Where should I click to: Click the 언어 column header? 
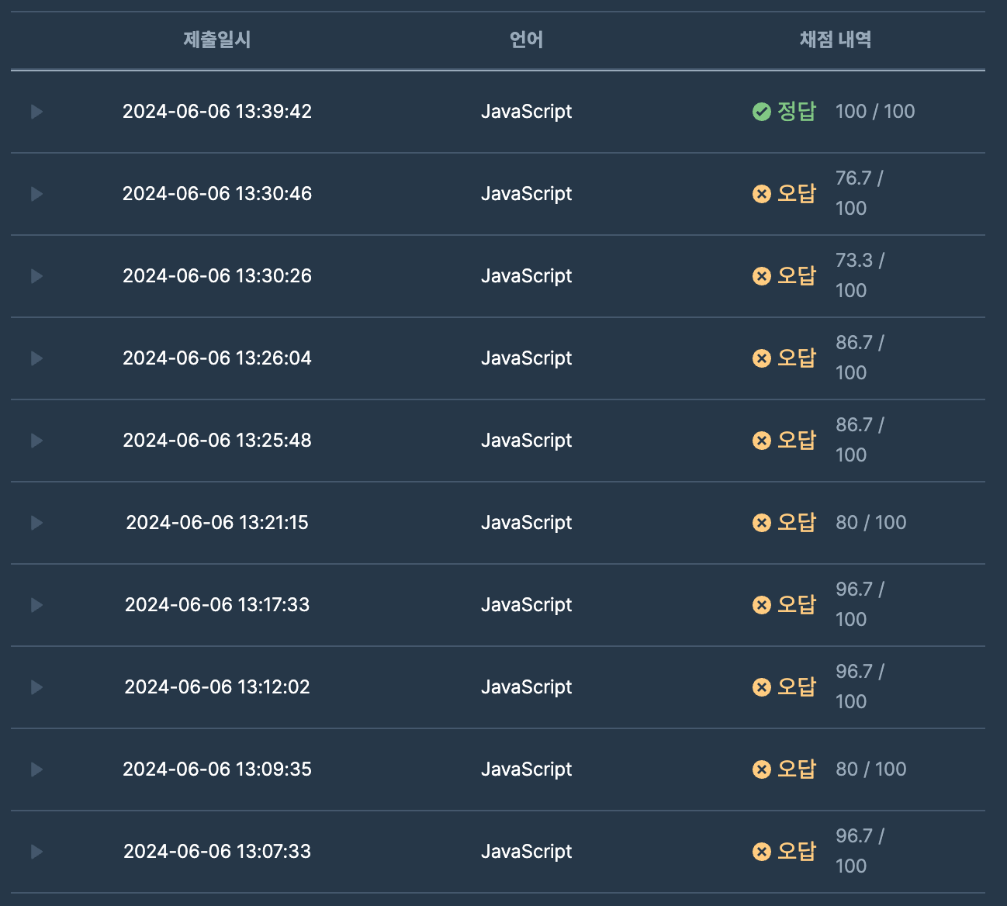[x=526, y=40]
